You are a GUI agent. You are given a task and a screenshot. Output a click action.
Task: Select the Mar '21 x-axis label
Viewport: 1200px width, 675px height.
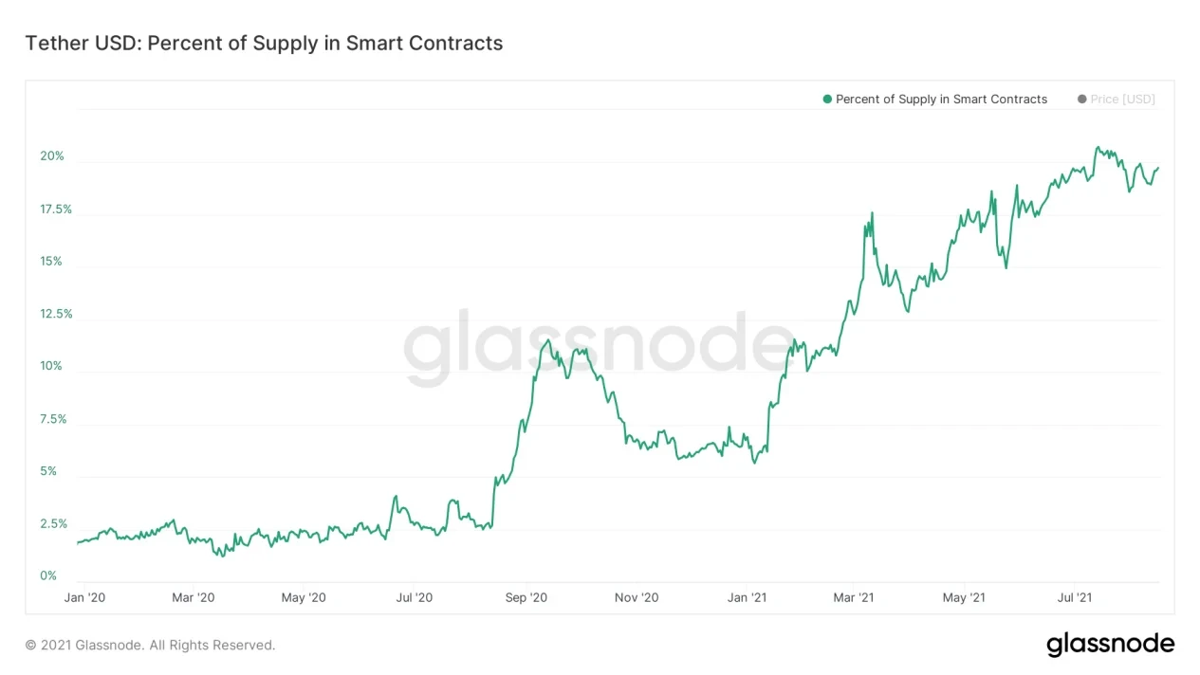click(854, 597)
